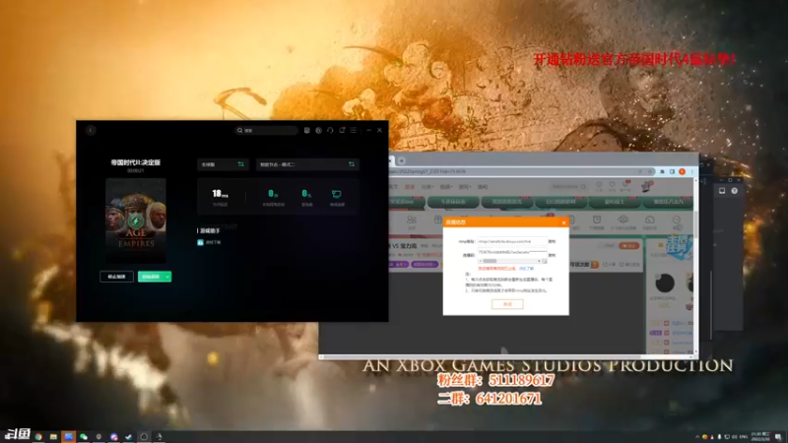Click the site search field
The height and width of the screenshot is (443, 788).
[568, 186]
